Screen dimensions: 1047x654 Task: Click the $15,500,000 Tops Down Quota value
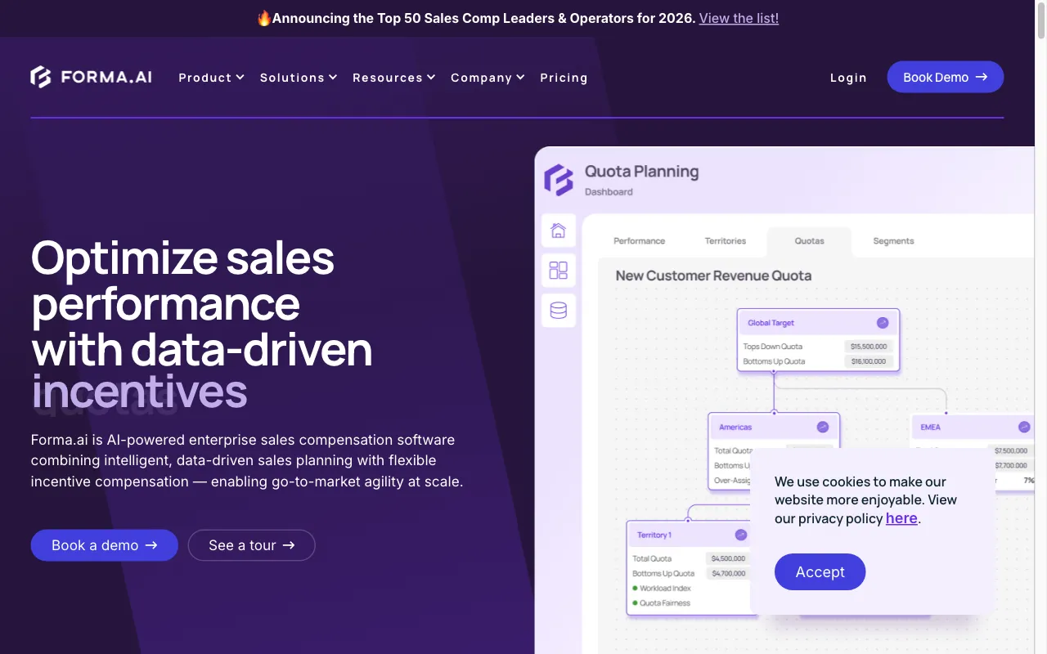868,347
